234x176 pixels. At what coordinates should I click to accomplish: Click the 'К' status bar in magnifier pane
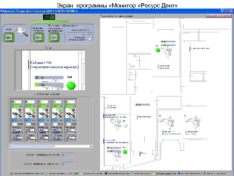49,78
